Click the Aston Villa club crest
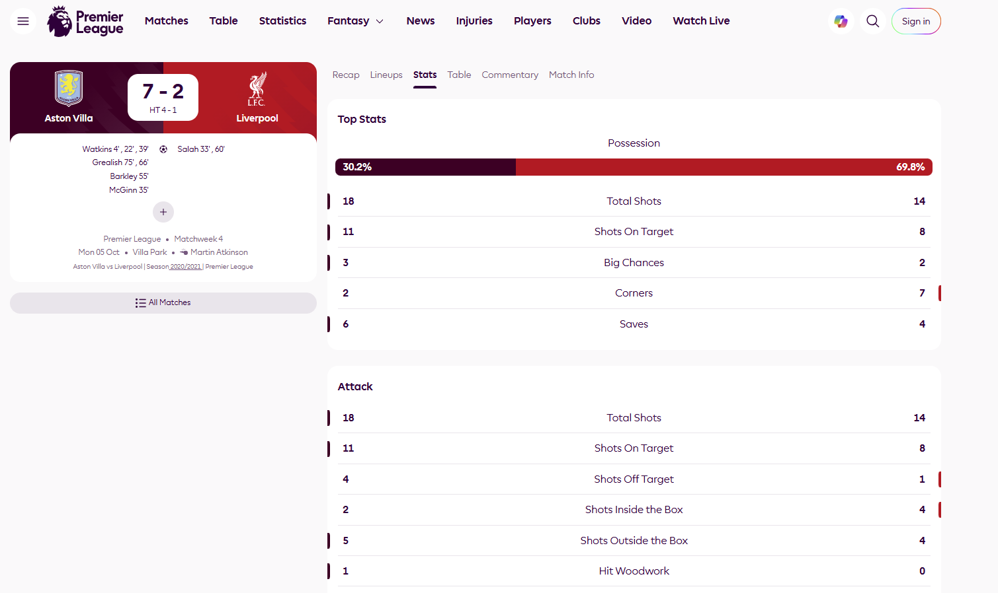The height and width of the screenshot is (593, 998). 69,88
